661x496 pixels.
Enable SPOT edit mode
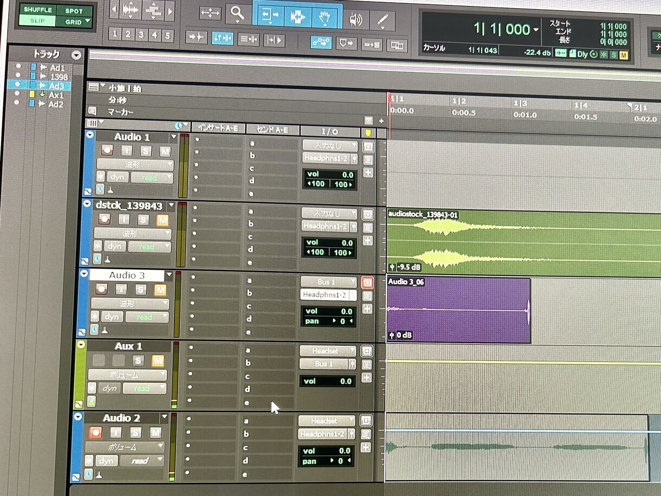[x=74, y=11]
